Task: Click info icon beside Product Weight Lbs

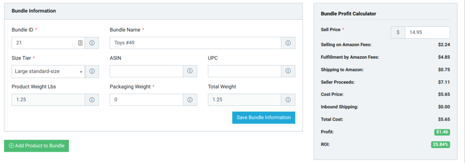Action: 92,100
